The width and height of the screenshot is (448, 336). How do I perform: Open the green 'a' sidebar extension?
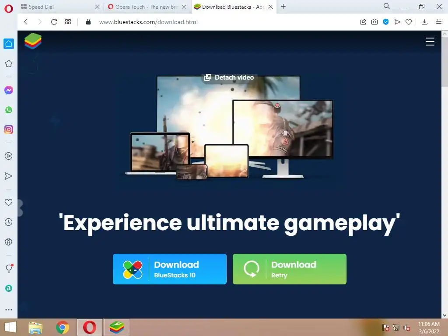pyautogui.click(x=9, y=288)
